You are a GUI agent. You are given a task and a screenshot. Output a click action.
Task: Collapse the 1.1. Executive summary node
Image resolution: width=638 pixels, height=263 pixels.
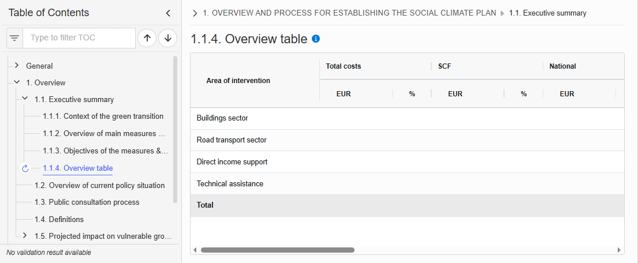point(25,99)
